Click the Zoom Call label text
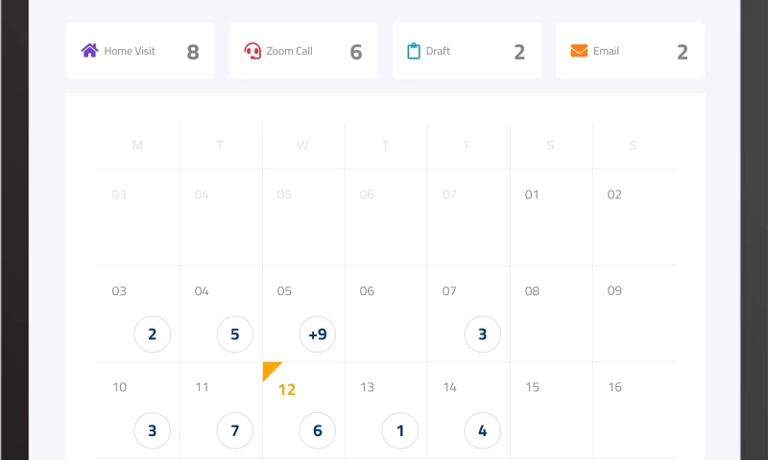Image resolution: width=768 pixels, height=460 pixels. pyautogui.click(x=289, y=51)
